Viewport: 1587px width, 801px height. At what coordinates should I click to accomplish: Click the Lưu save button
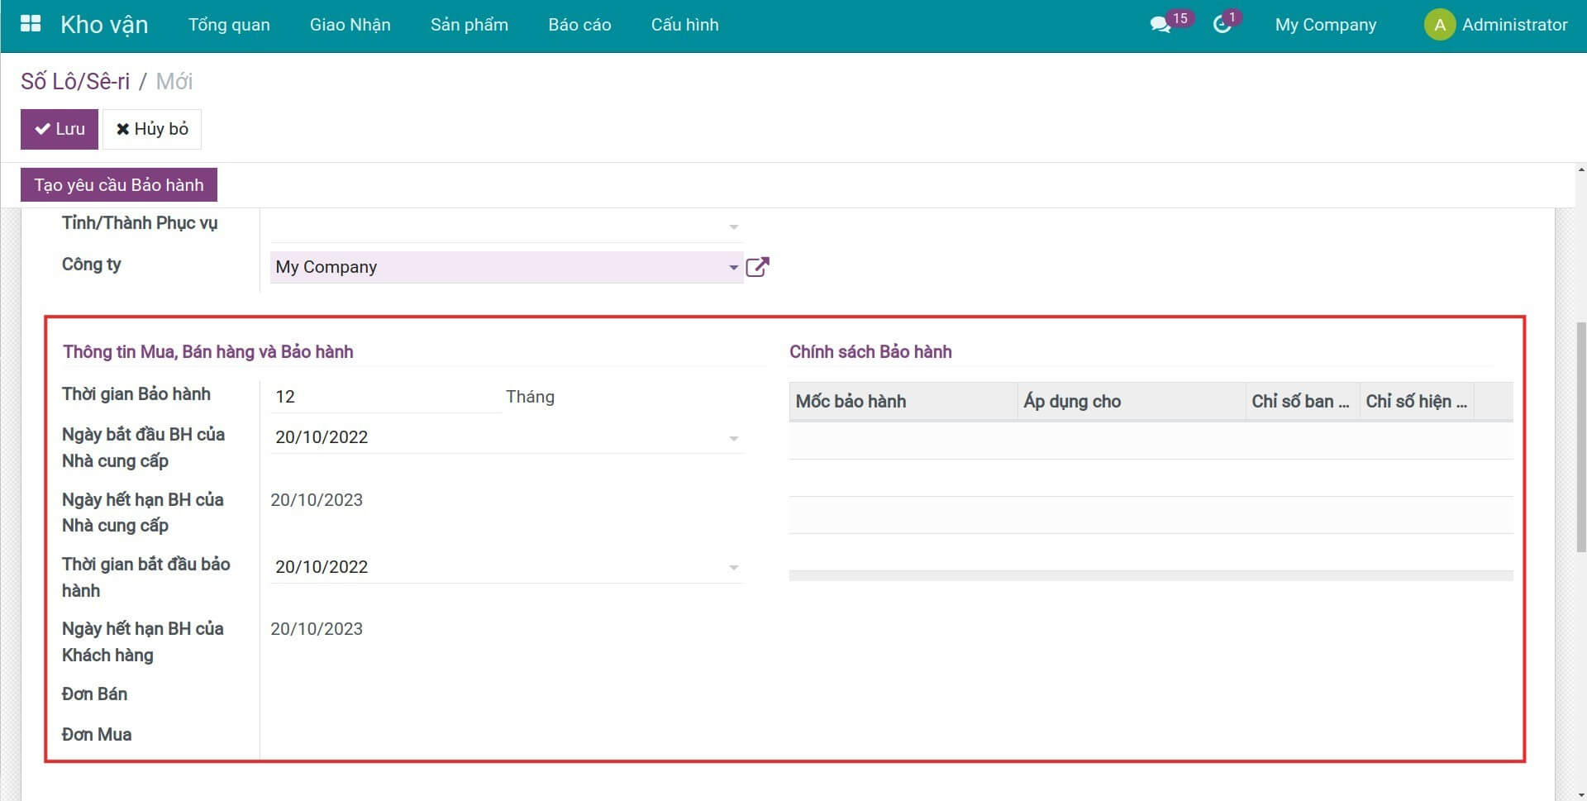coord(60,129)
